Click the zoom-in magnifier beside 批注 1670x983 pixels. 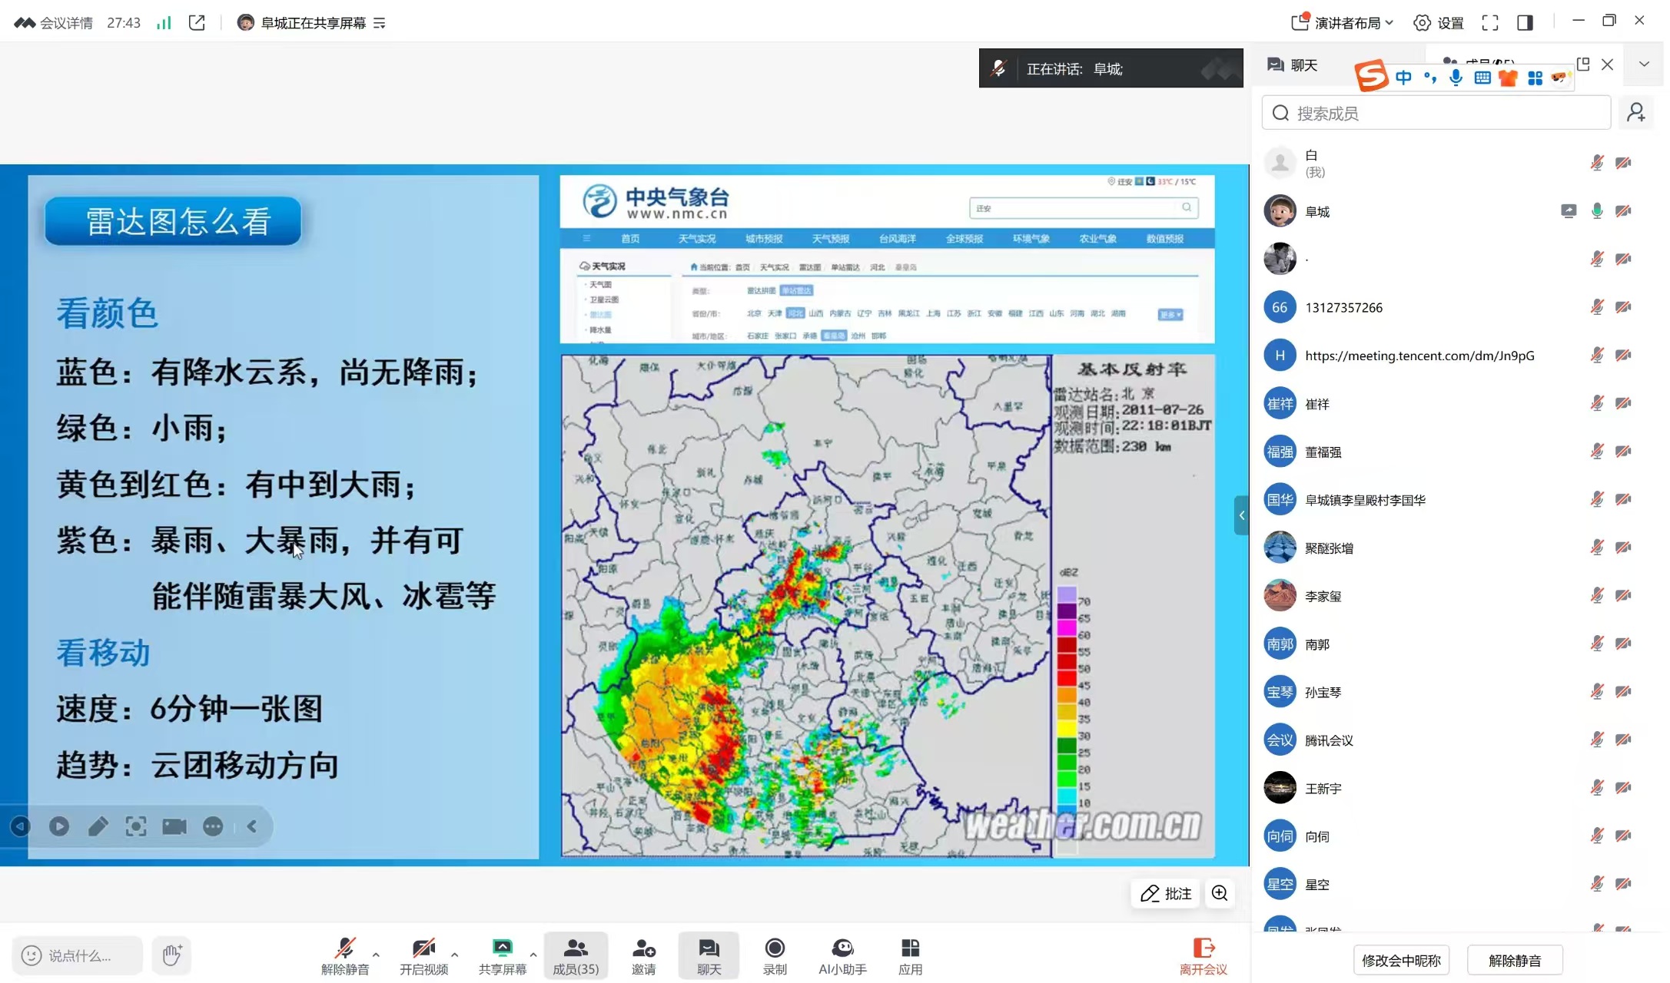point(1220,893)
